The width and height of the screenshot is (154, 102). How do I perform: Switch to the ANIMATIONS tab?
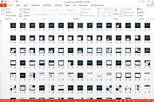(47, 5)
